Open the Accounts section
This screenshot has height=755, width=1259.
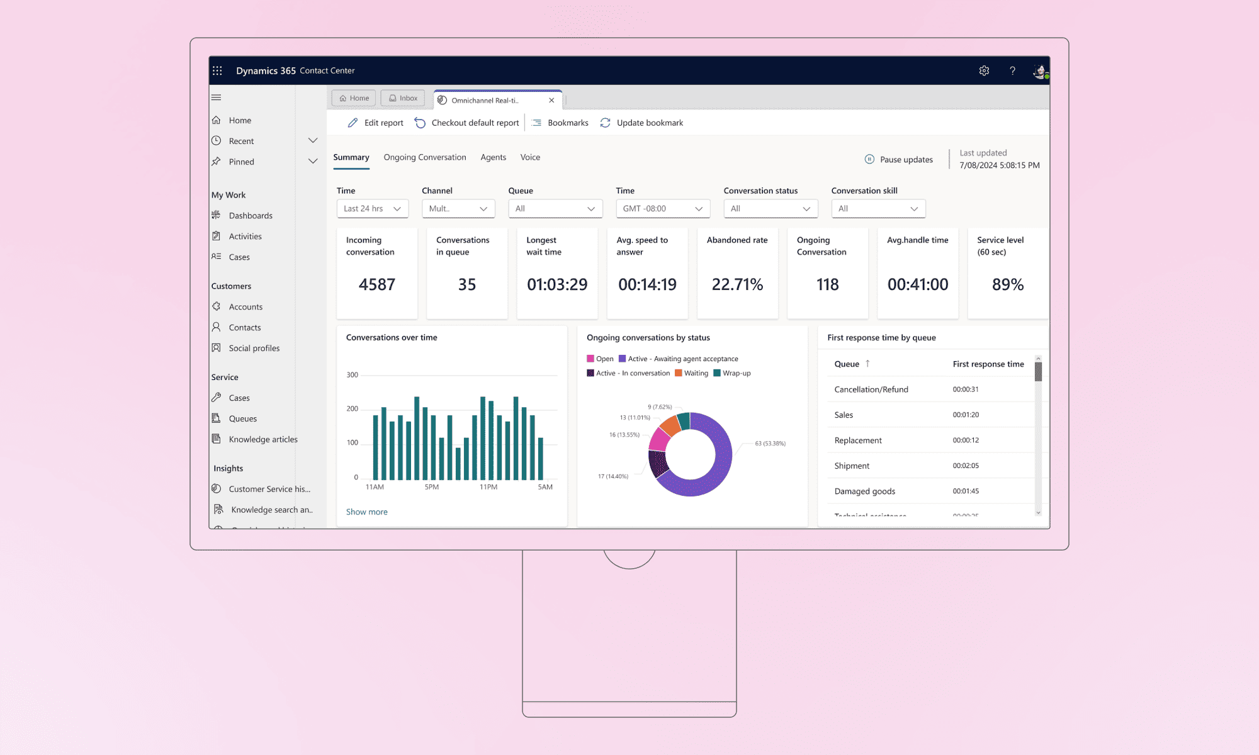click(x=246, y=306)
